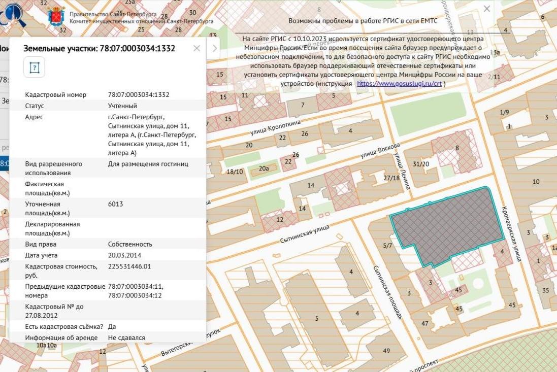Screen dimensions: 557x372
Task: Click the cadastral value 225531446.01
Action: (x=129, y=266)
